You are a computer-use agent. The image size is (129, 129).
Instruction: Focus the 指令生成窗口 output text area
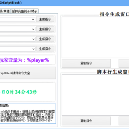point(95,37)
